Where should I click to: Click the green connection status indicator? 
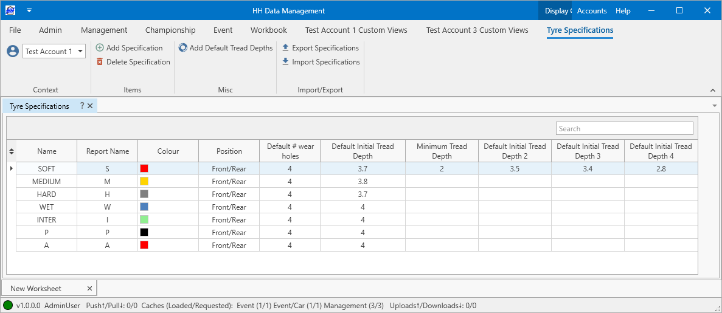8,306
